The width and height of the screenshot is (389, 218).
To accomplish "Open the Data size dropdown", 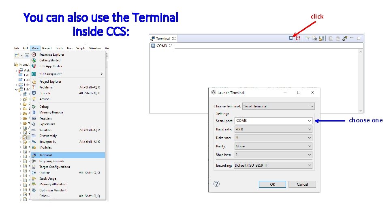I will (x=274, y=138).
